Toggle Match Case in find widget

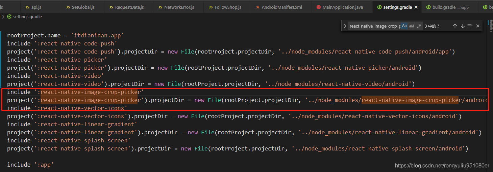pos(404,26)
